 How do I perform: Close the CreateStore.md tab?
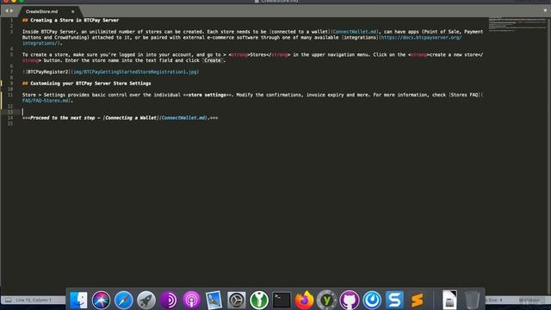[72, 11]
